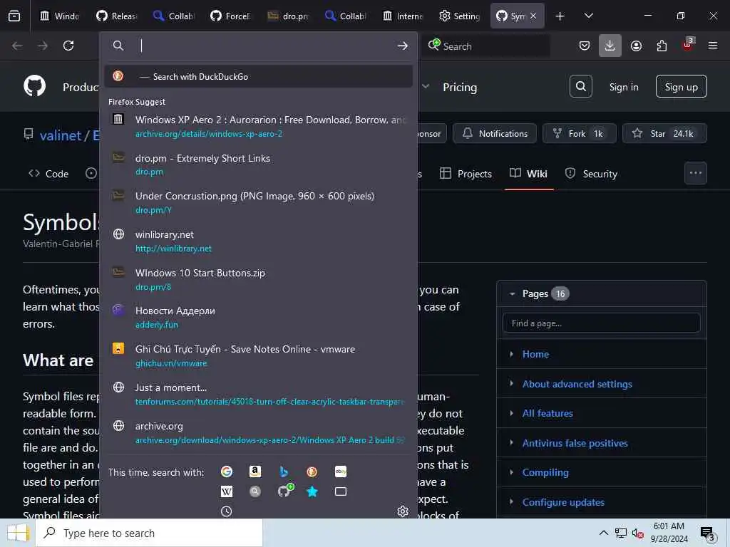730x547 pixels.
Task: Open the Code repository tab
Action: [48, 174]
